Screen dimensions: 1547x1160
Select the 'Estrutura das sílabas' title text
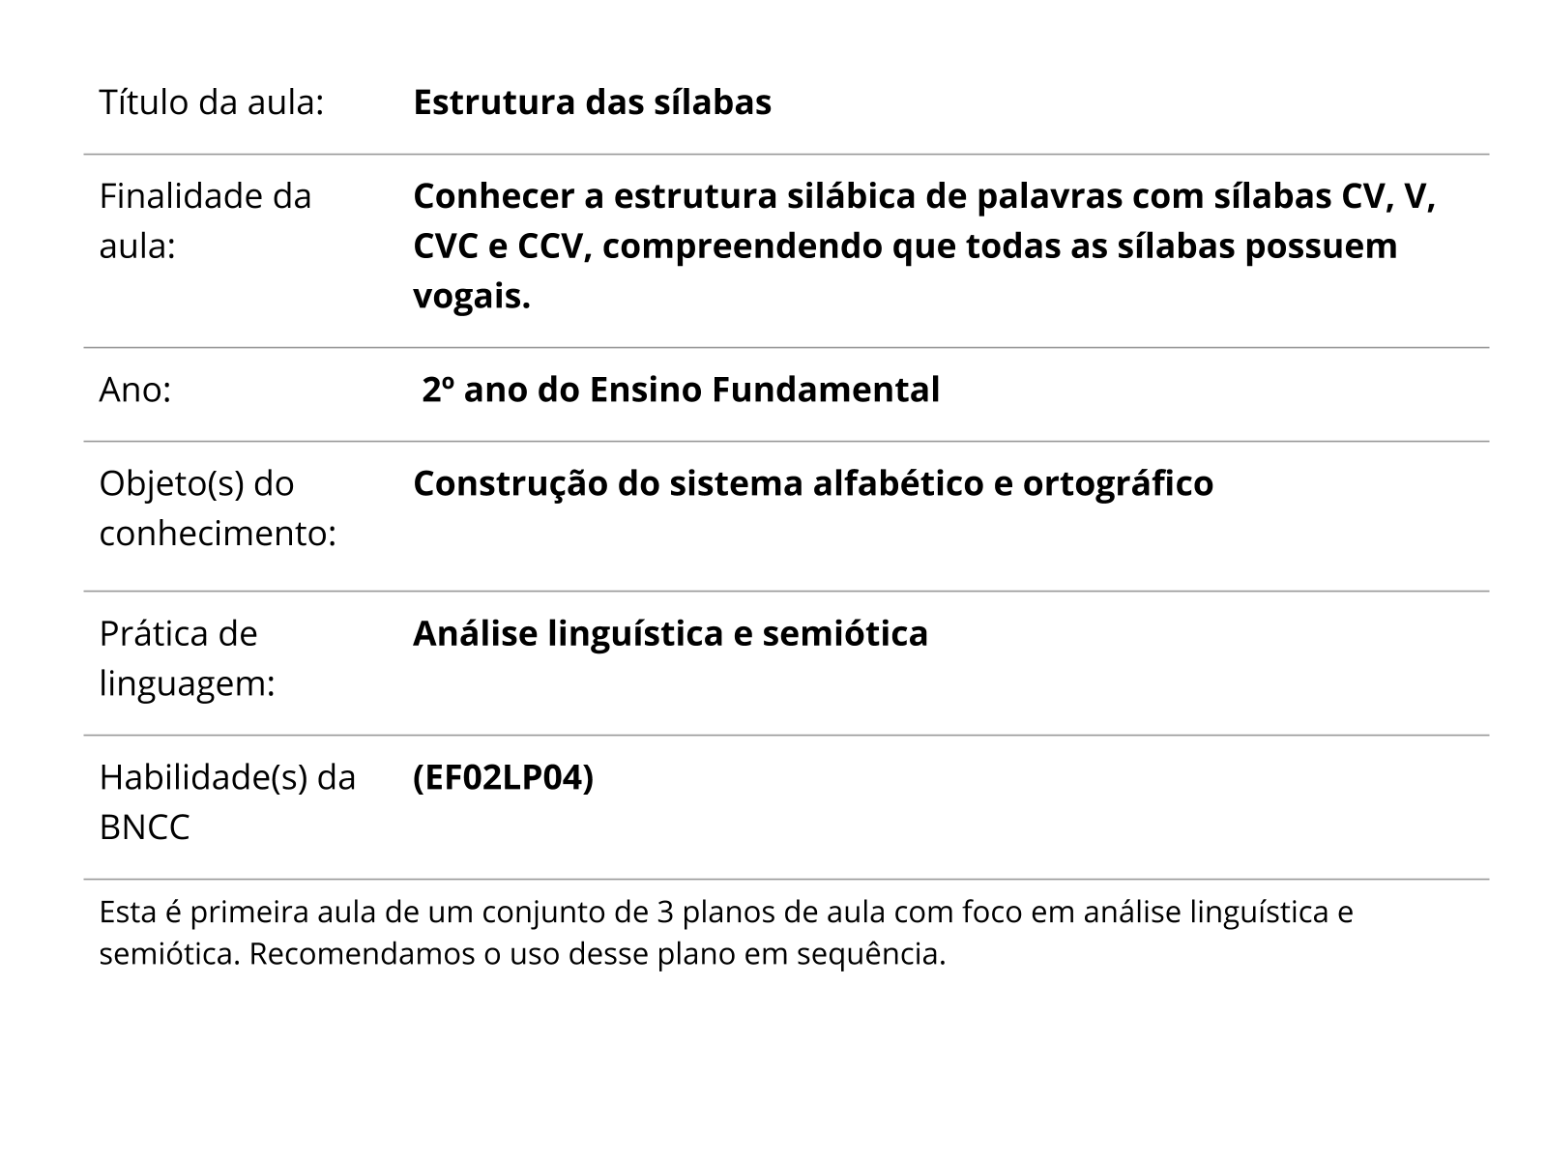point(592,102)
